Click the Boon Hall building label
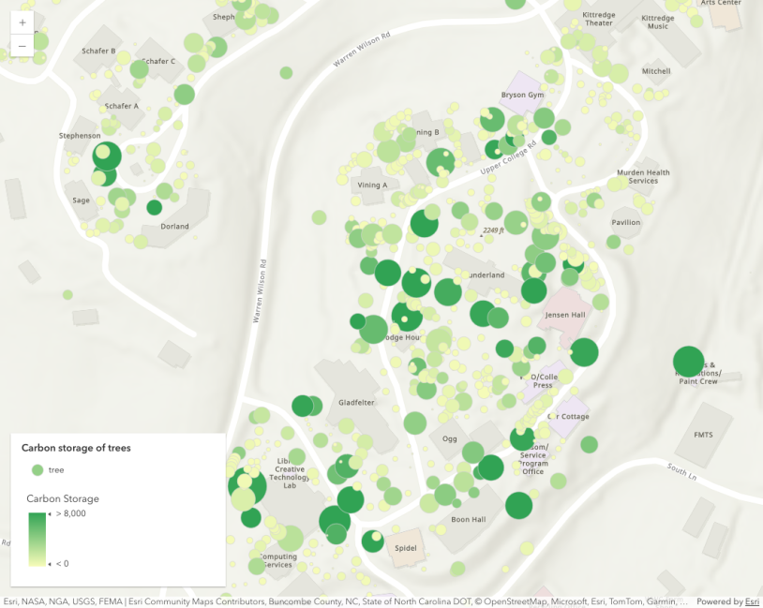Screen dimensions: 763x608 [468, 519]
